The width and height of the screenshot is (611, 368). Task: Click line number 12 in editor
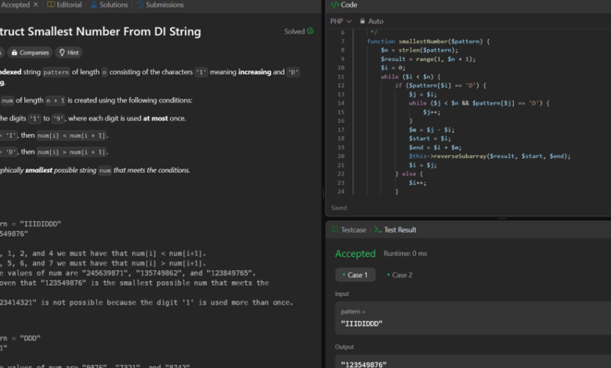coord(341,85)
